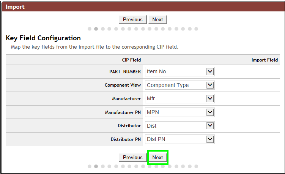Click the bottom Previous button
The height and width of the screenshot is (174, 285).
point(132,158)
